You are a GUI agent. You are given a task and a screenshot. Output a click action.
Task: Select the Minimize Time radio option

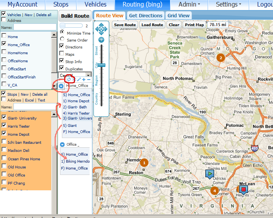[62, 32]
